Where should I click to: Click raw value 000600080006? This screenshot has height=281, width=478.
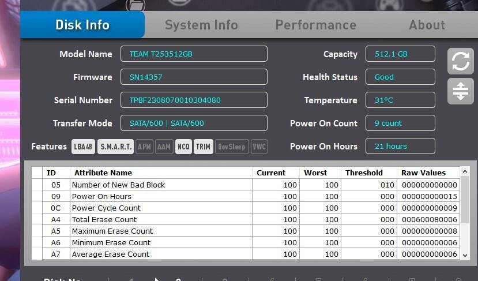[x=429, y=220]
